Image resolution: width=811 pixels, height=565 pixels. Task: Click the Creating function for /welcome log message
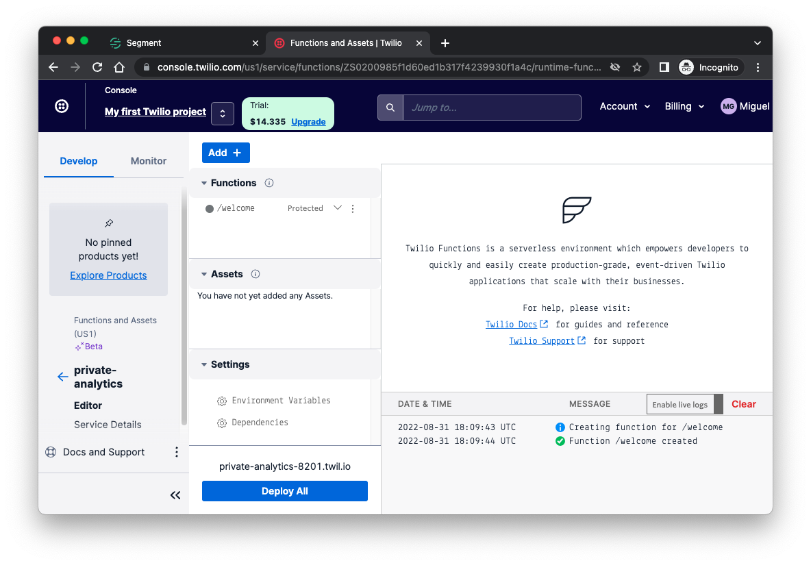pos(646,427)
